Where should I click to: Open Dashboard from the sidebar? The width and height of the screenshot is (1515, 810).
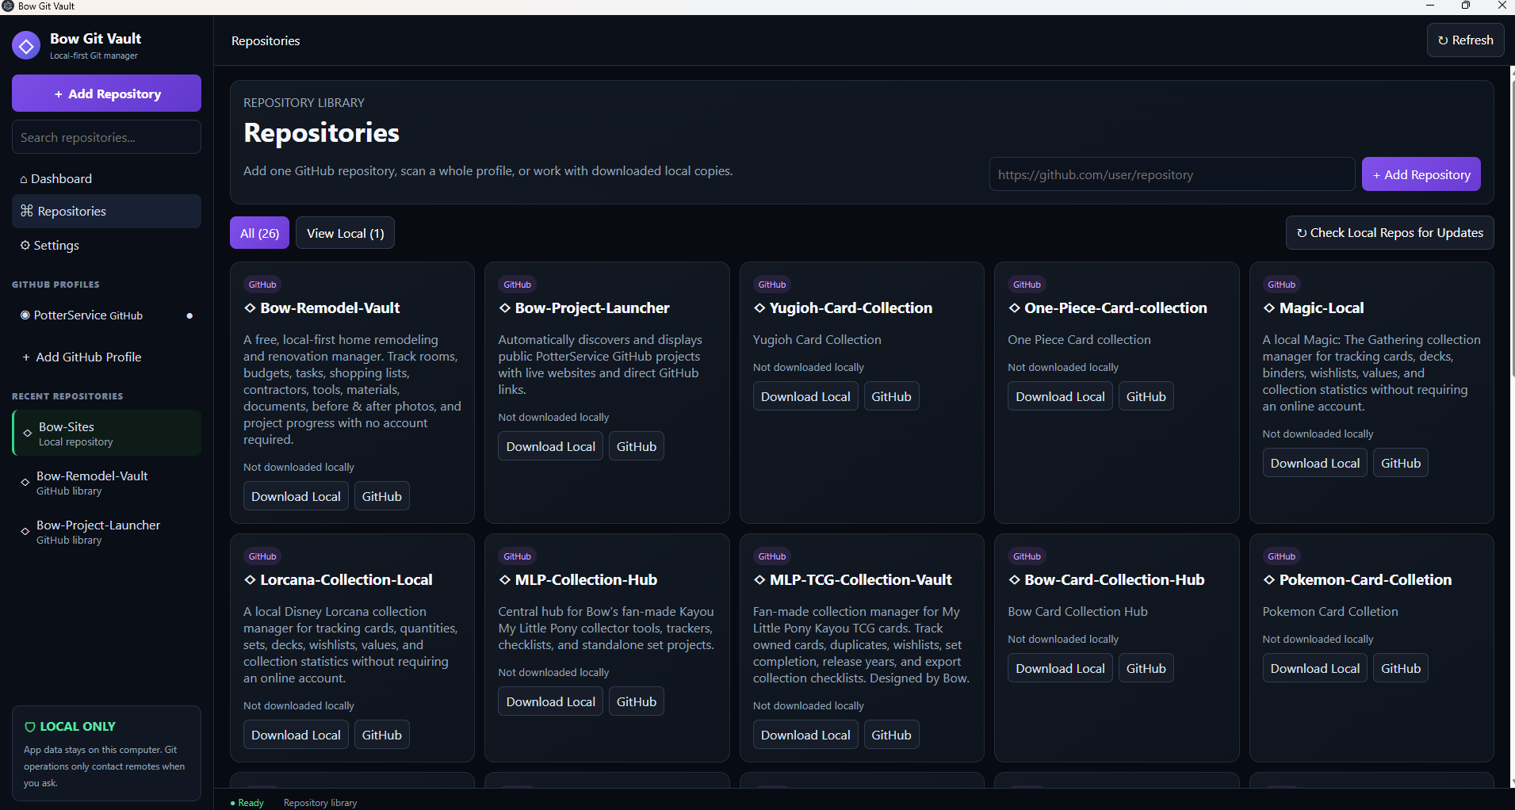click(x=106, y=178)
